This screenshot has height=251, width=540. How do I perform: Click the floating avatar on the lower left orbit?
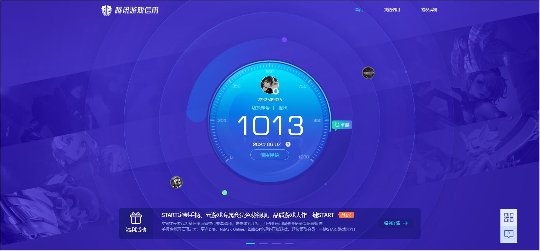(x=176, y=182)
